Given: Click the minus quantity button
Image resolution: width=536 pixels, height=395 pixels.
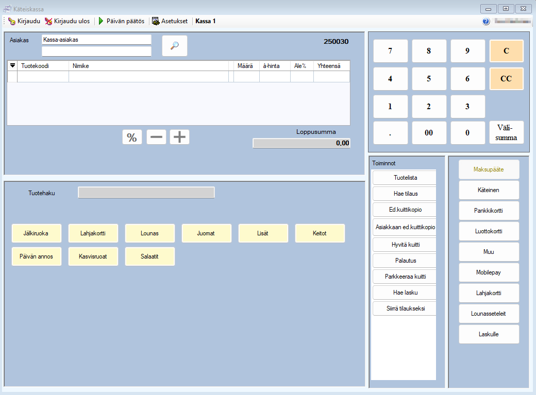Looking at the screenshot, I should (x=156, y=137).
